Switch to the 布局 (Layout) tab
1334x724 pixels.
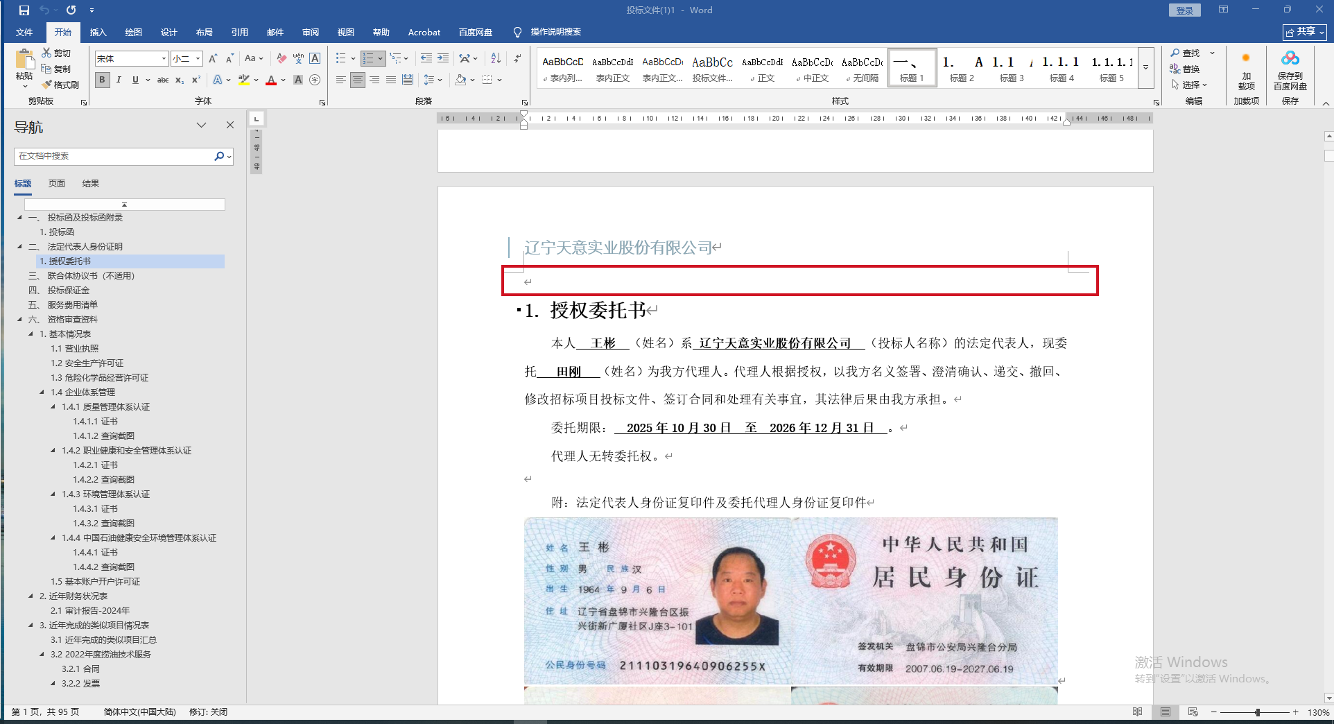[x=205, y=33]
